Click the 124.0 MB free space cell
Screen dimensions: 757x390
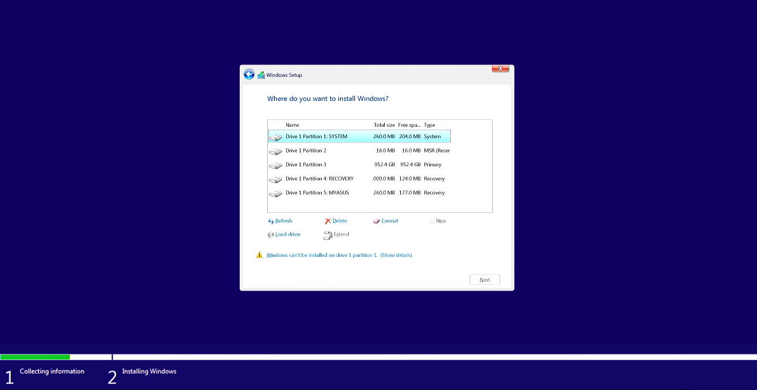tap(410, 179)
